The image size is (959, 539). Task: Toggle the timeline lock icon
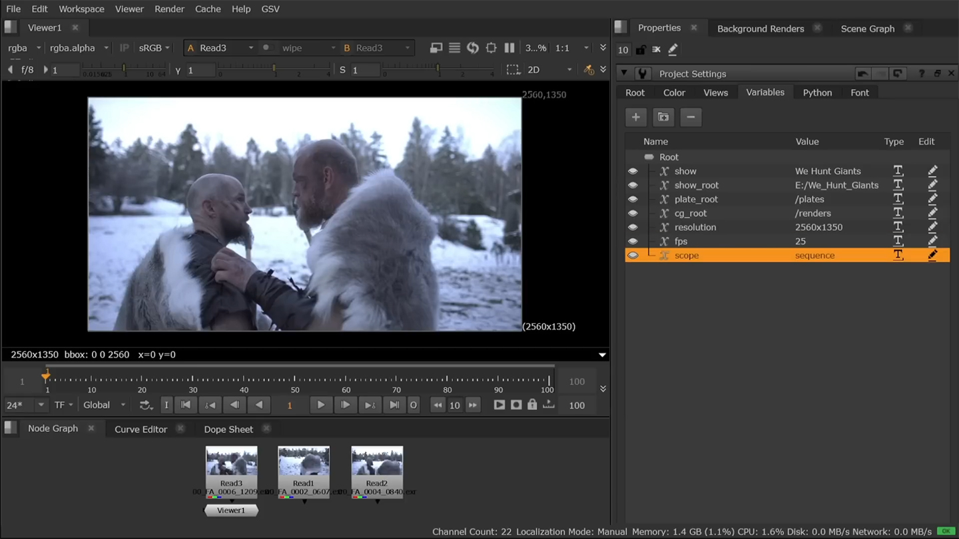coord(532,405)
